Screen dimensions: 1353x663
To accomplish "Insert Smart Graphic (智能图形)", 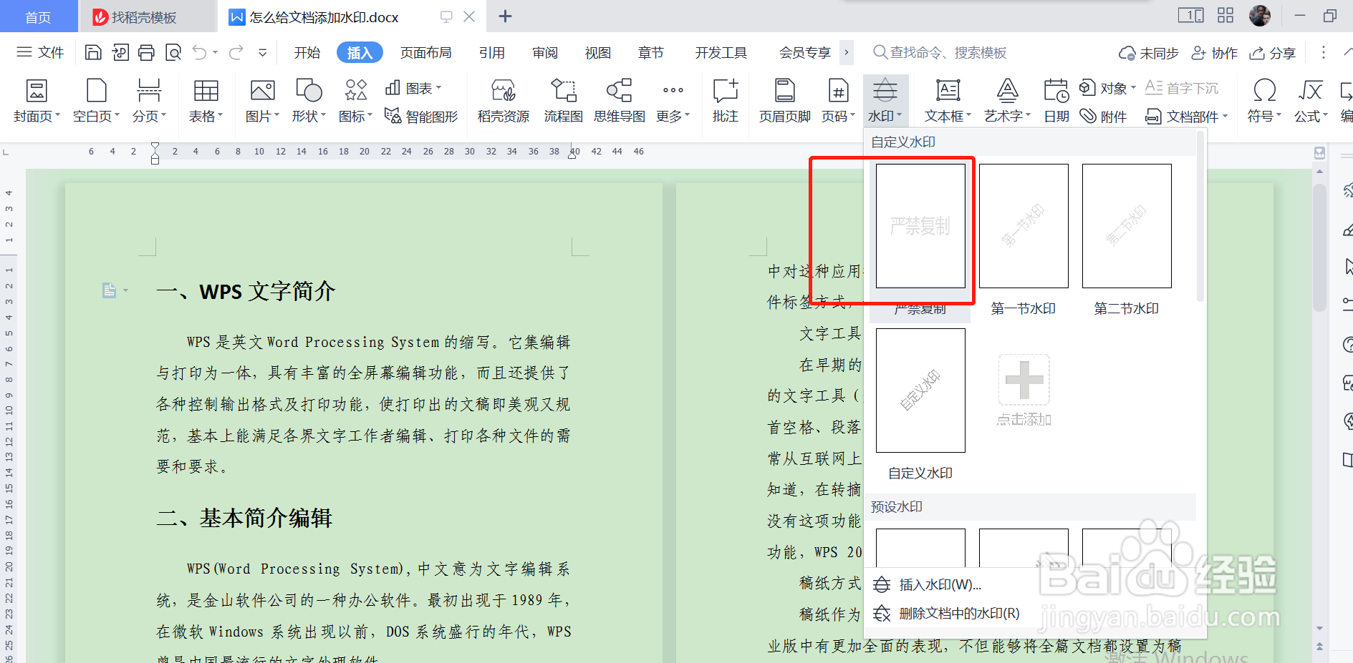I will [x=421, y=116].
